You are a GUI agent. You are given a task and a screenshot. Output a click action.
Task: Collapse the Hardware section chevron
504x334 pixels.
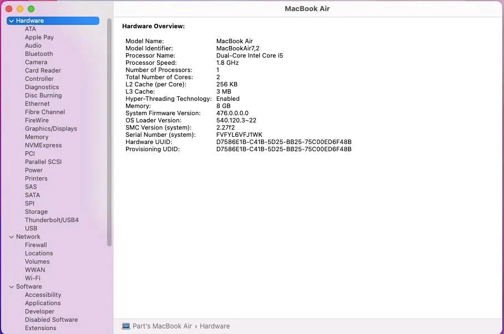[11, 21]
